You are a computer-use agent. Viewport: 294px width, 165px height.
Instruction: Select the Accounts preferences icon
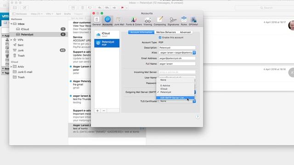pos(107,21)
